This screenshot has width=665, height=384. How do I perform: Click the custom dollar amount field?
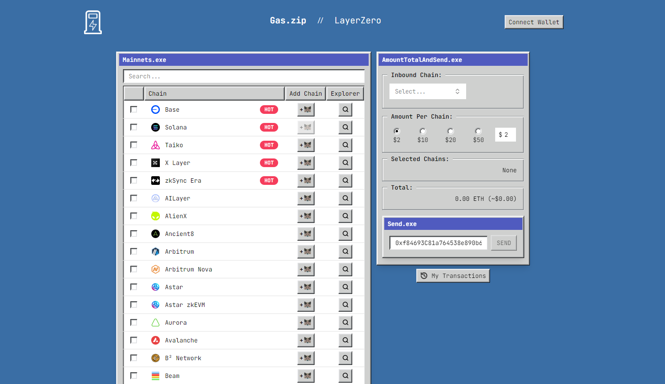tap(506, 135)
